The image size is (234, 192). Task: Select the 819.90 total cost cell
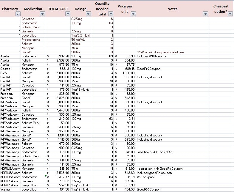coord(58,169)
